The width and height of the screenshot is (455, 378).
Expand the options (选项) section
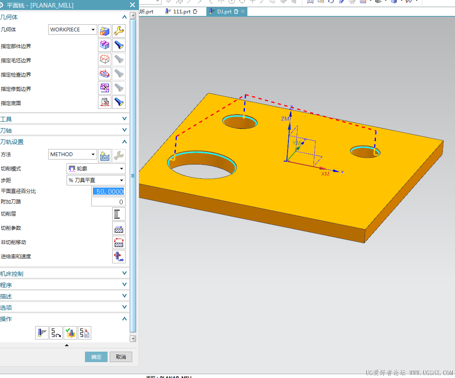tap(124, 307)
